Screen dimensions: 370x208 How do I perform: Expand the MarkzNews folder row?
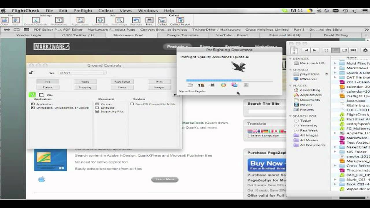[335, 68]
